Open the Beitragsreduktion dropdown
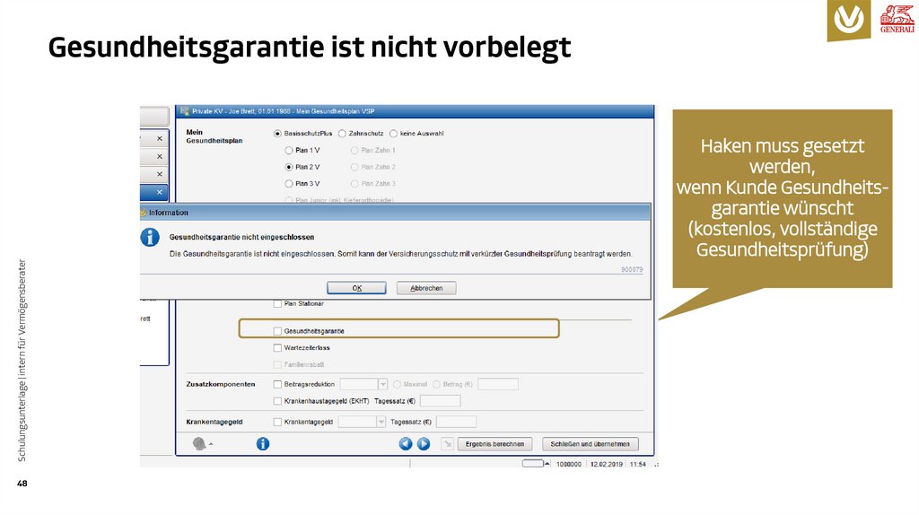The image size is (919, 515). [x=382, y=384]
